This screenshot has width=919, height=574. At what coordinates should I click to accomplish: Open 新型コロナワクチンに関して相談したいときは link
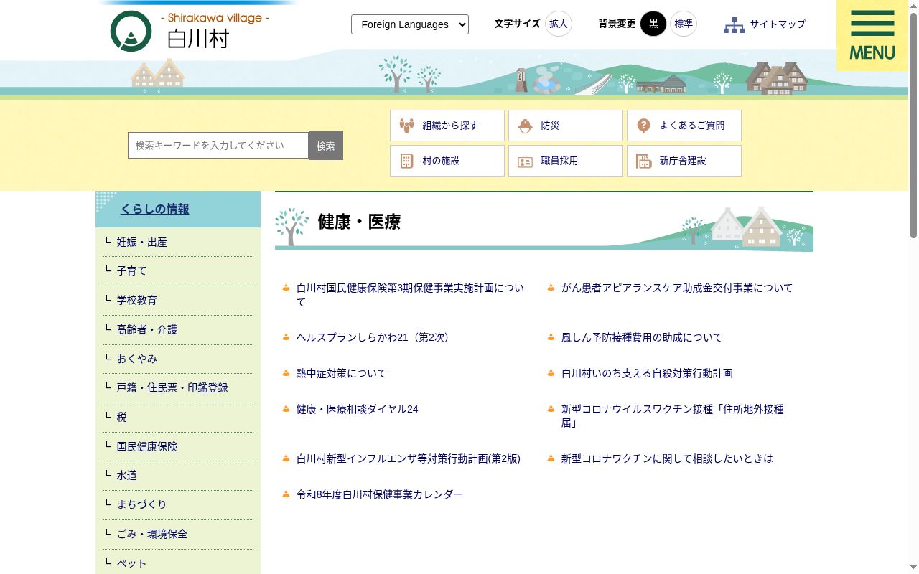[x=667, y=458]
